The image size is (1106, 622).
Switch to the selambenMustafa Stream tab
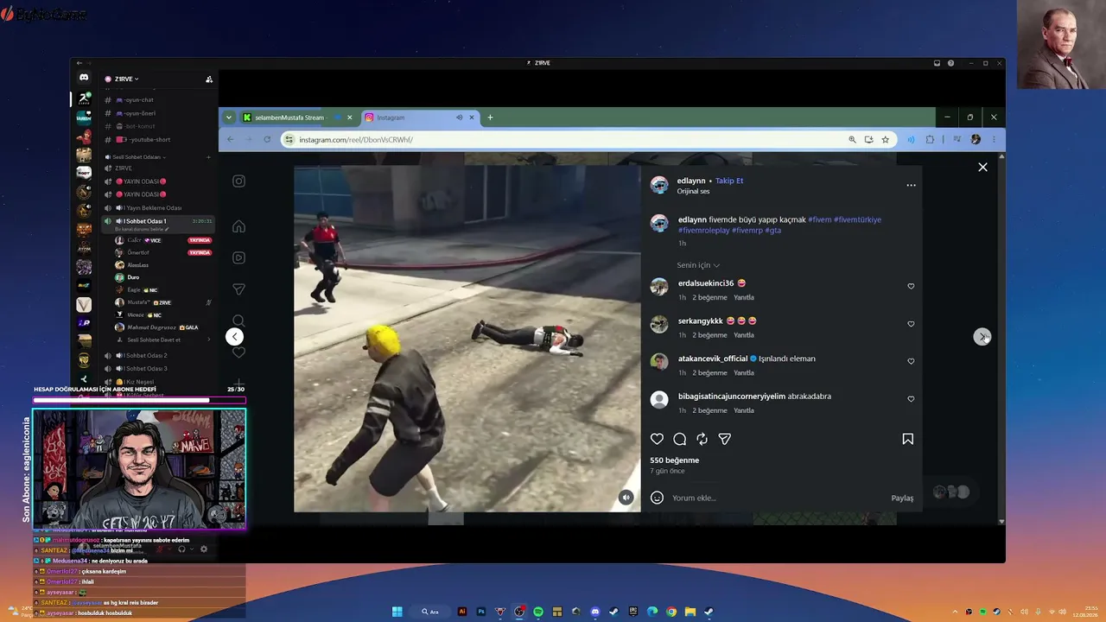pyautogui.click(x=298, y=117)
